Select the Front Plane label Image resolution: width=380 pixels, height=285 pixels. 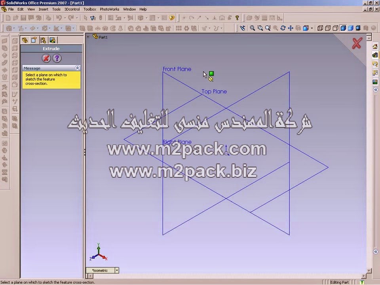pyautogui.click(x=177, y=69)
